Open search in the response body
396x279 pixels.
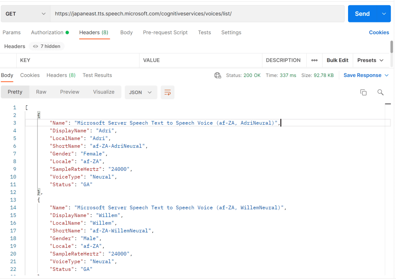(x=380, y=92)
